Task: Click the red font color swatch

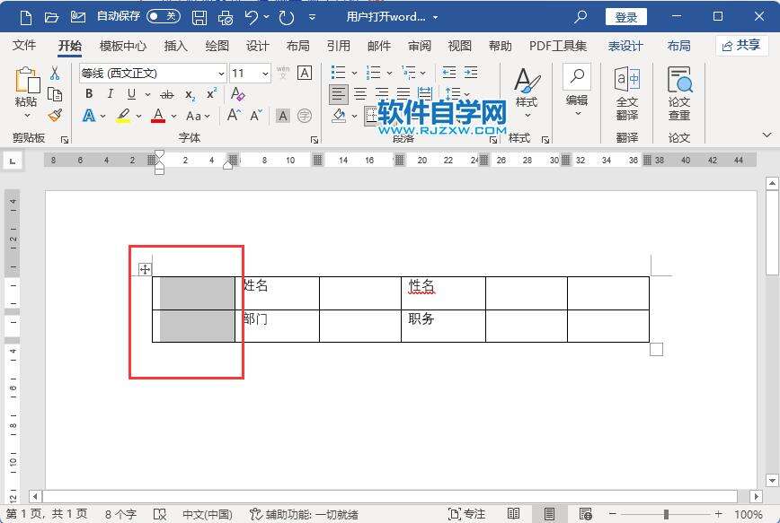Action: pos(158,116)
